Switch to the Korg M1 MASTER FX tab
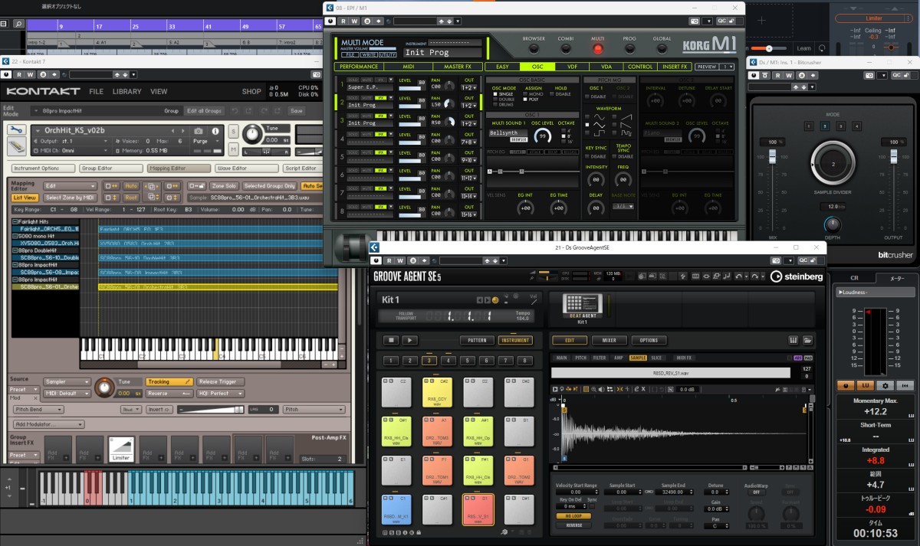This screenshot has height=546, width=920. (457, 67)
